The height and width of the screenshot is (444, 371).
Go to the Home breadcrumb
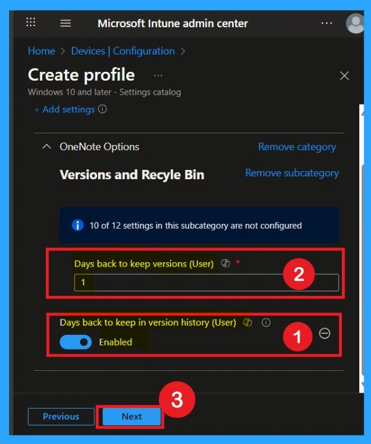(42, 51)
